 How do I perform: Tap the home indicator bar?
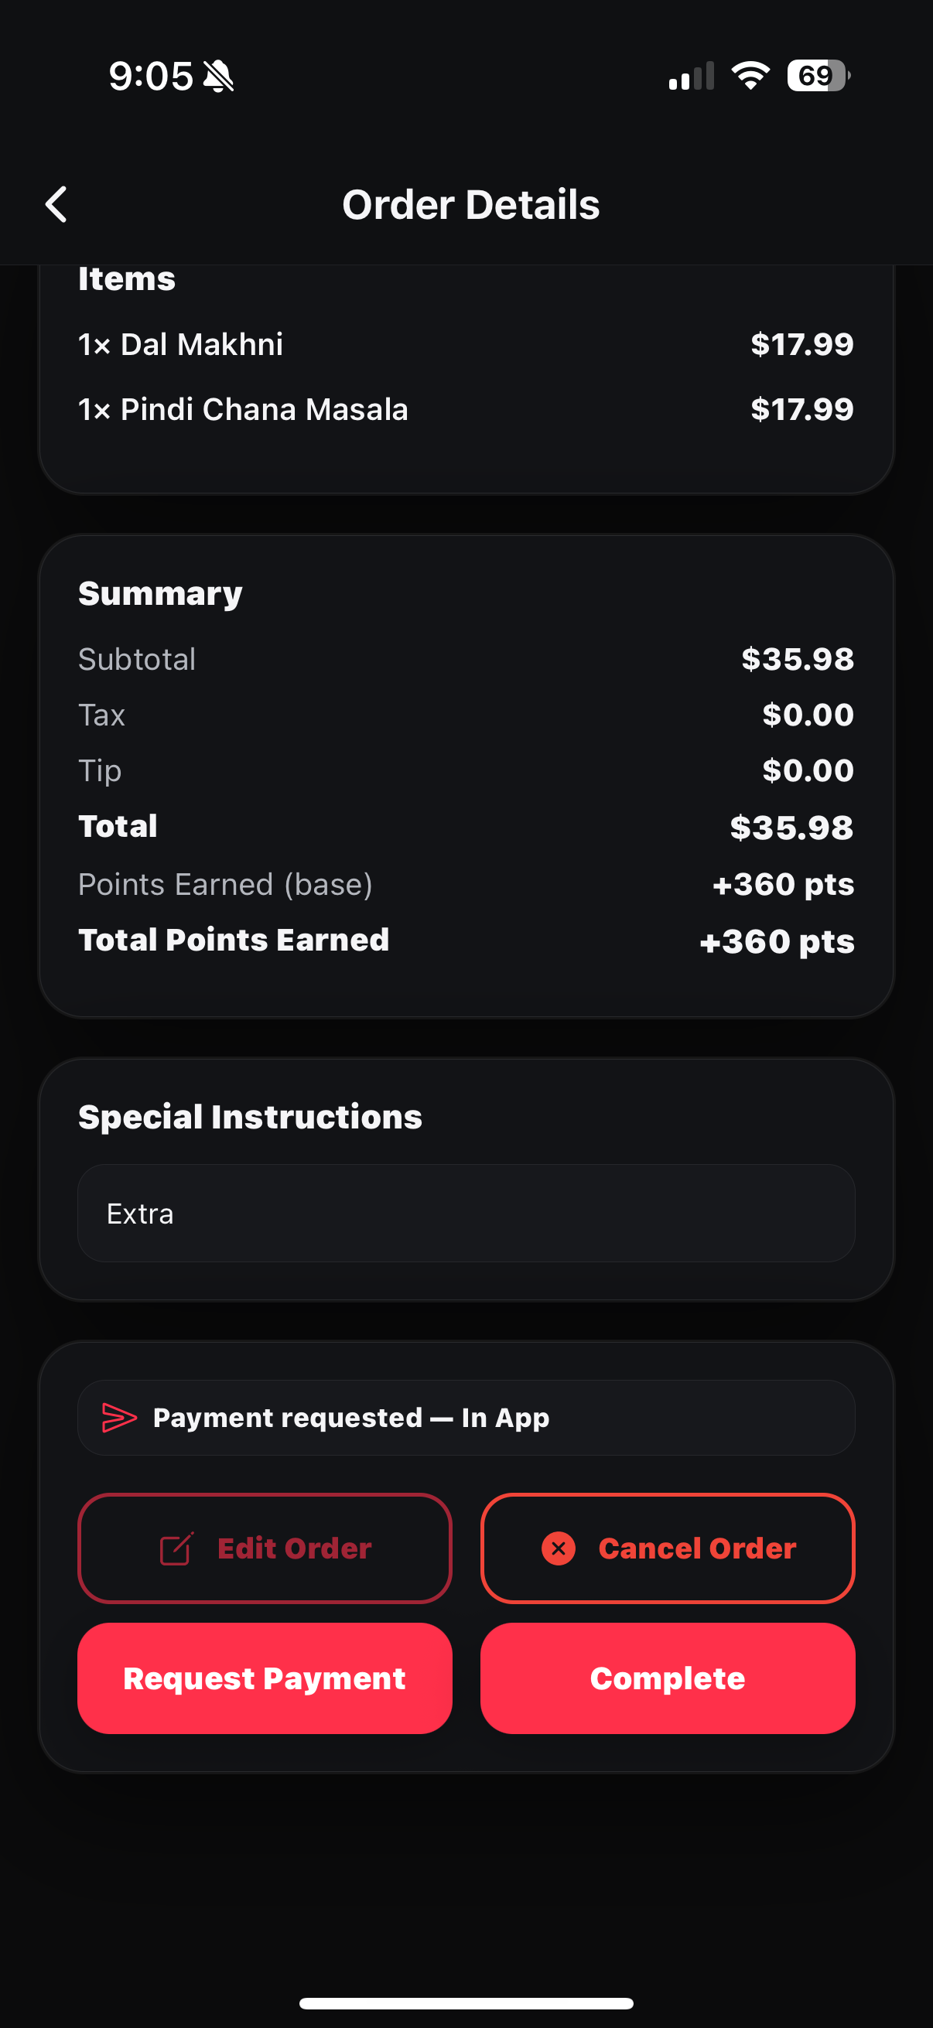[466, 2002]
